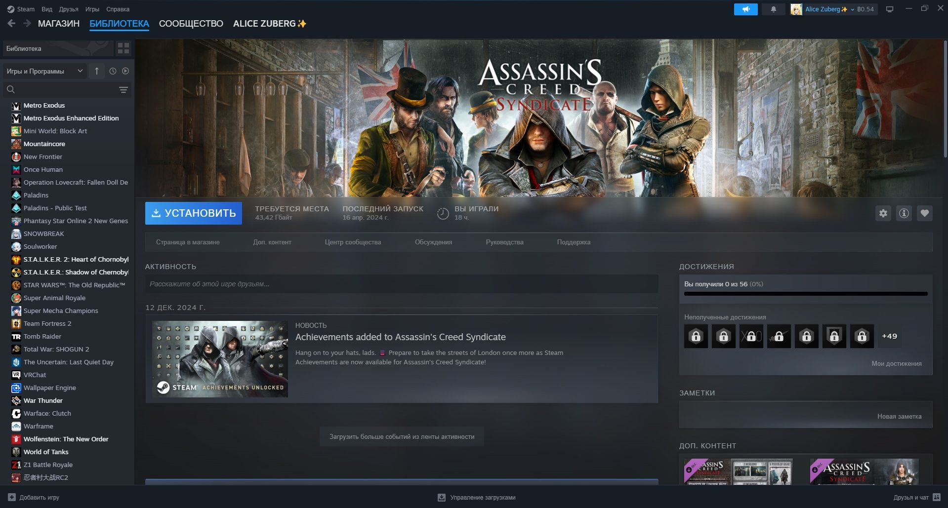Open the Справка menu
The height and width of the screenshot is (508, 948).
pyautogui.click(x=118, y=9)
